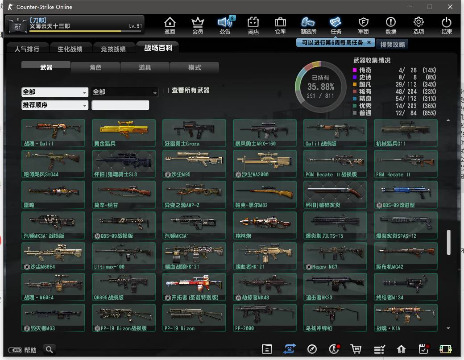Click the 返回 home icon

tap(170, 25)
